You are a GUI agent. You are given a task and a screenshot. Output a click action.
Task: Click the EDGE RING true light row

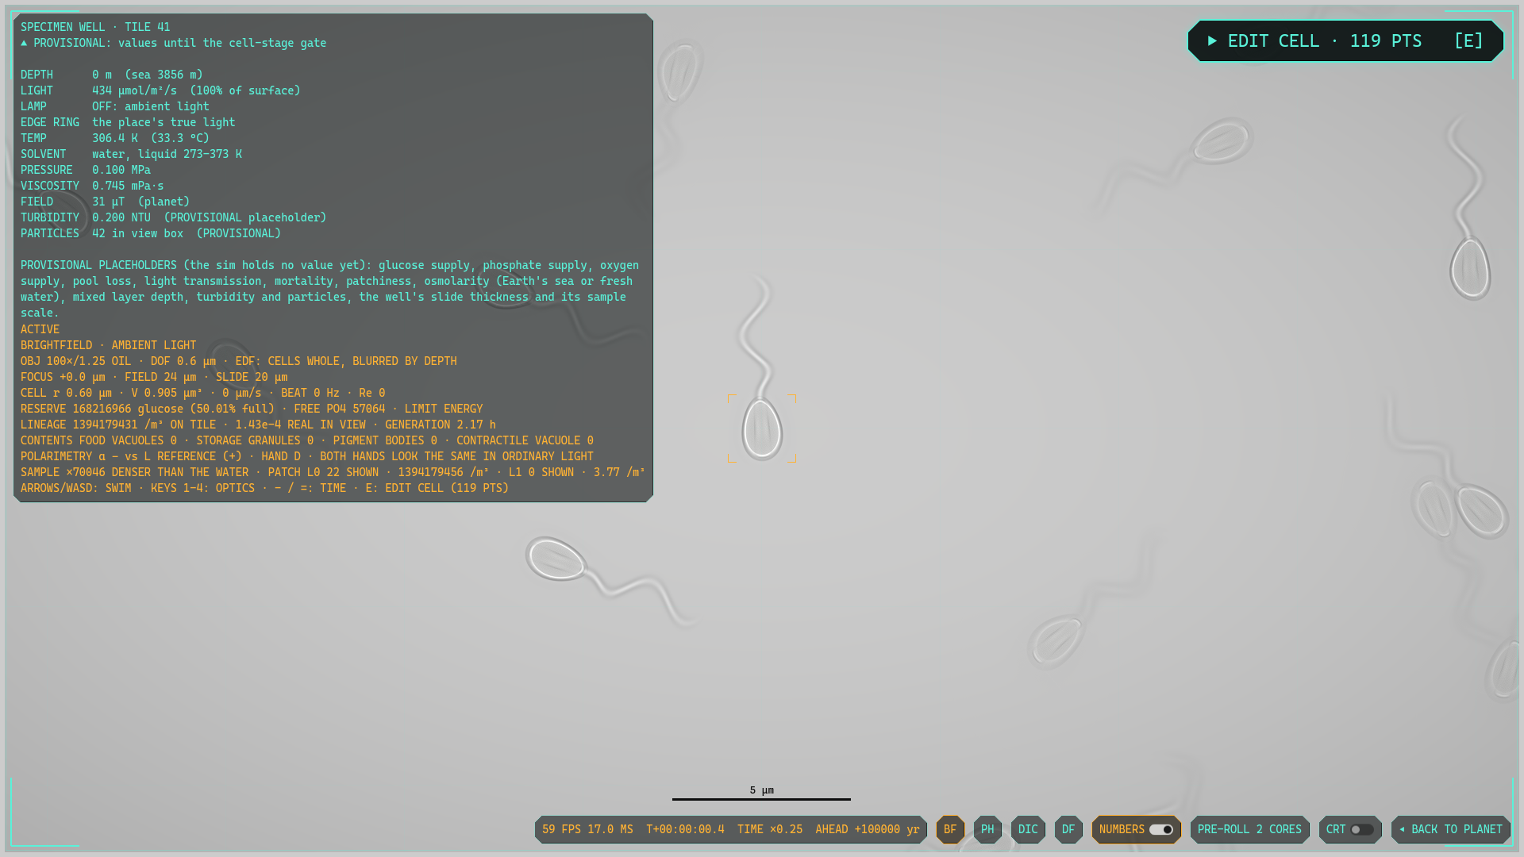coord(128,122)
